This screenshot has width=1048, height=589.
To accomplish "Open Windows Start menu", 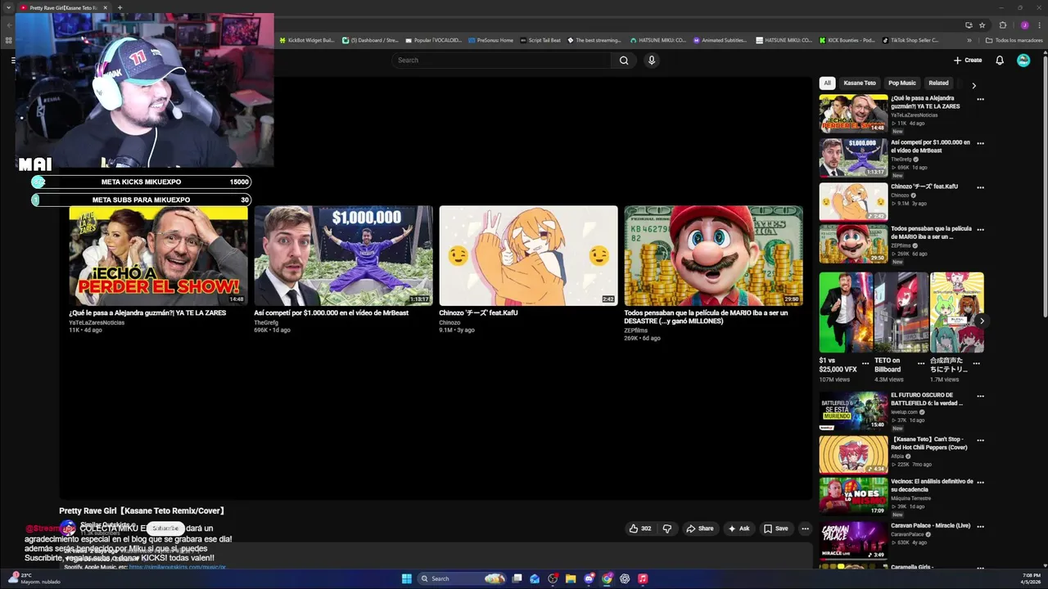I will tap(407, 578).
